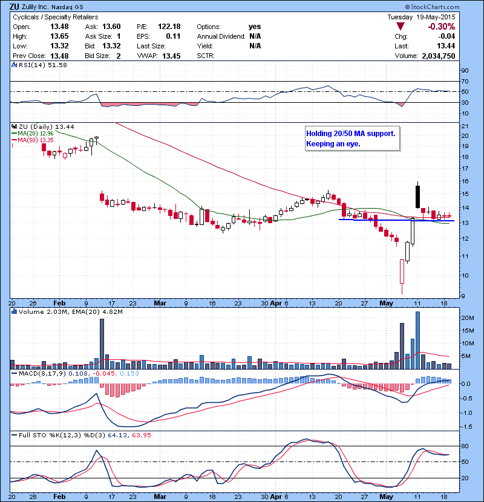
Task: Click the RSI(14) 51.58 panel label
Action: coord(43,65)
